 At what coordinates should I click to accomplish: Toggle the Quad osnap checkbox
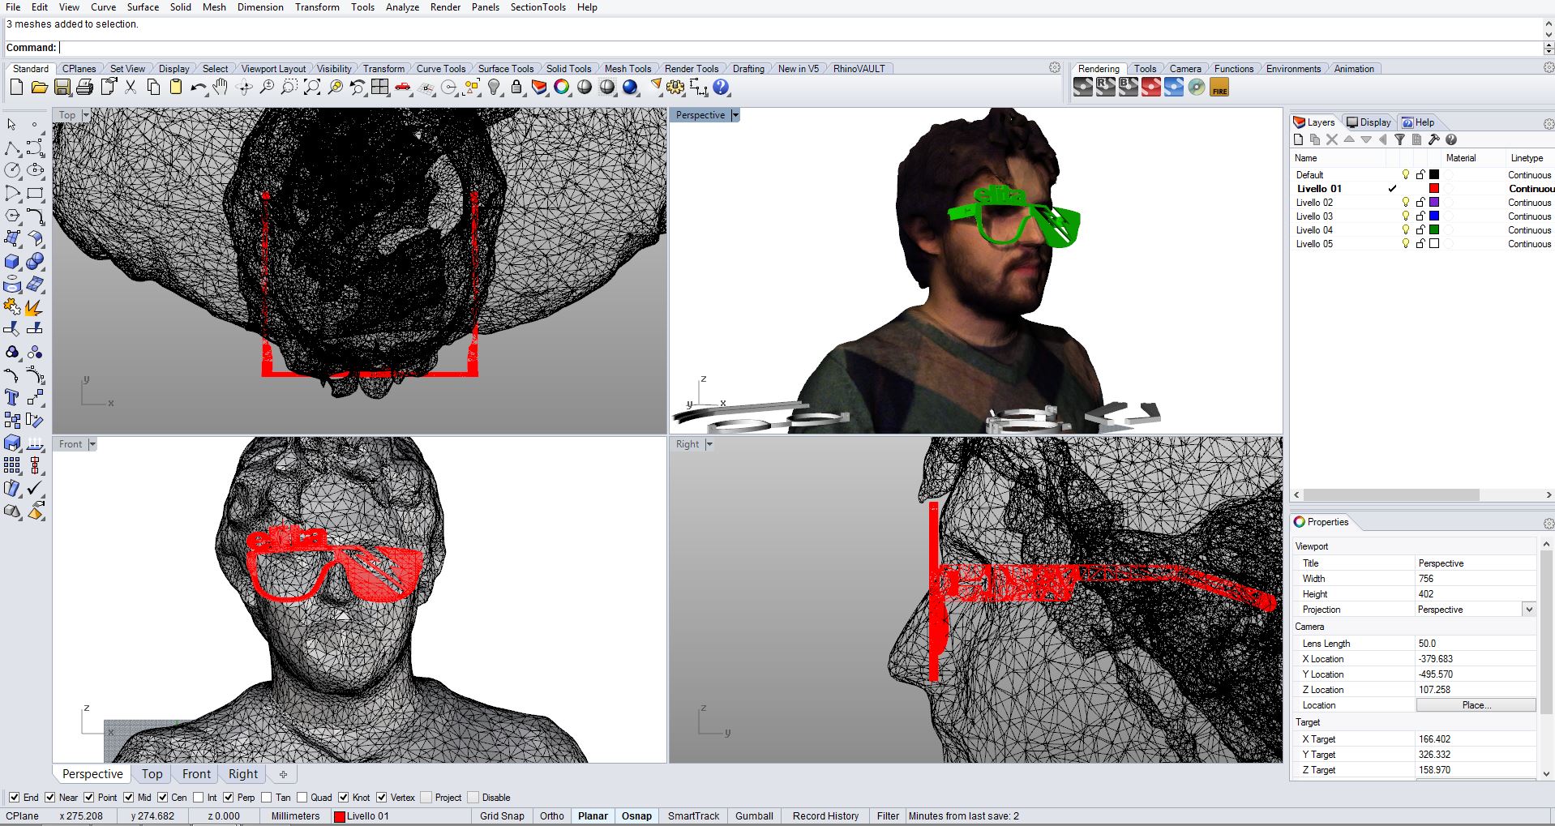coord(302,798)
